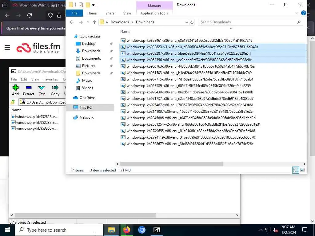Click the Windows Start button
The height and width of the screenshot is (236, 315).
7,230
